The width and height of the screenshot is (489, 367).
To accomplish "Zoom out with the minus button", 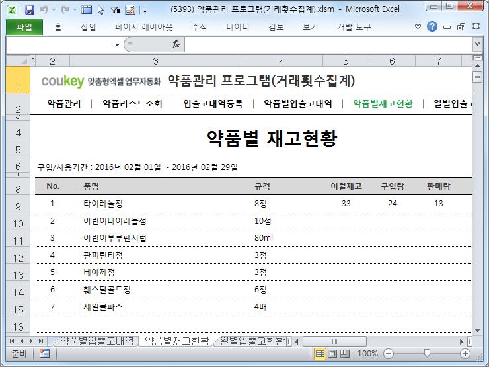I will tap(389, 354).
